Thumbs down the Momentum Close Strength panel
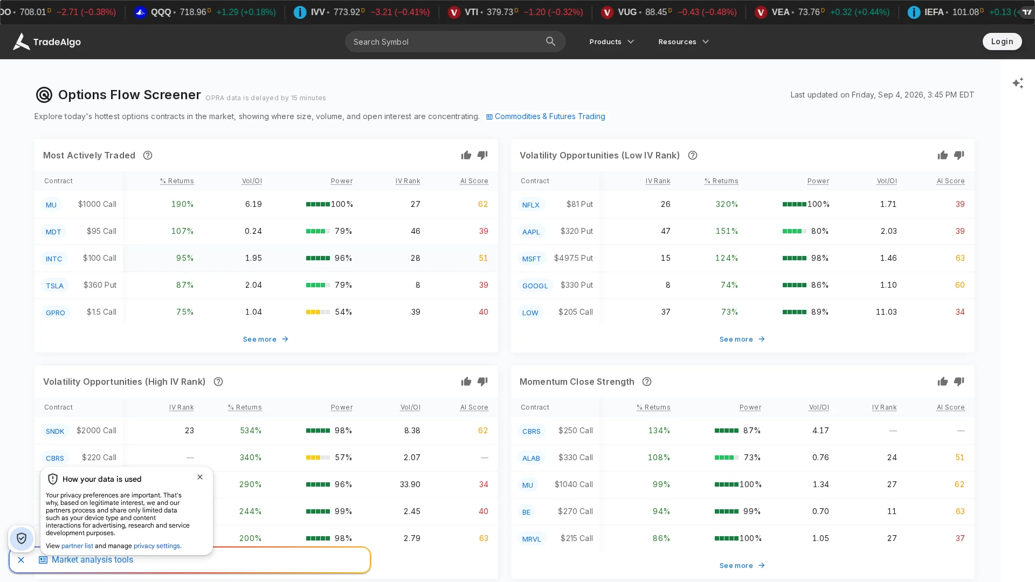The width and height of the screenshot is (1035, 582). pyautogui.click(x=959, y=382)
